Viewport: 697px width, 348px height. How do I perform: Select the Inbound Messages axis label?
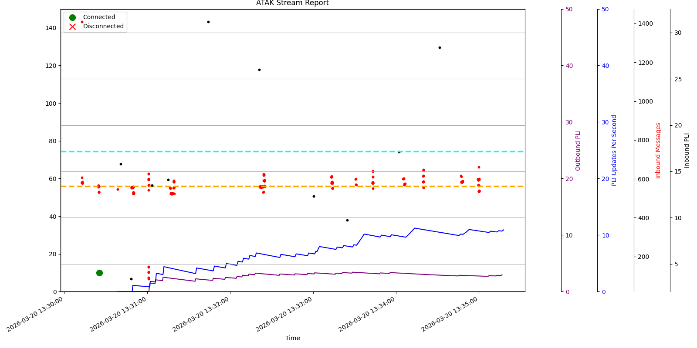pyautogui.click(x=658, y=150)
